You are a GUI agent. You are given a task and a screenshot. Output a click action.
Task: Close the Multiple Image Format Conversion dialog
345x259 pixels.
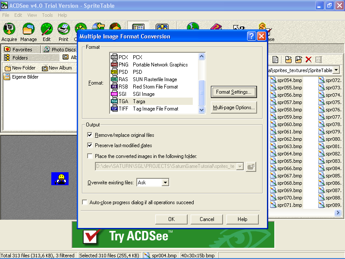pos(261,36)
